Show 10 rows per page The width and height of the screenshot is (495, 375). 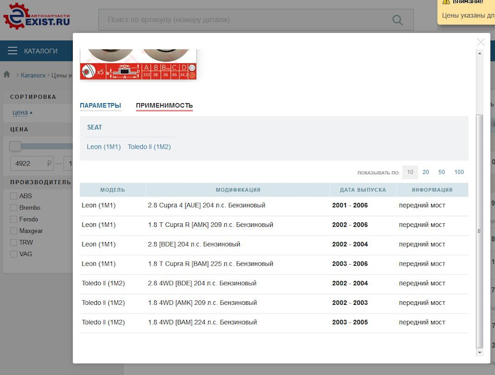(410, 172)
